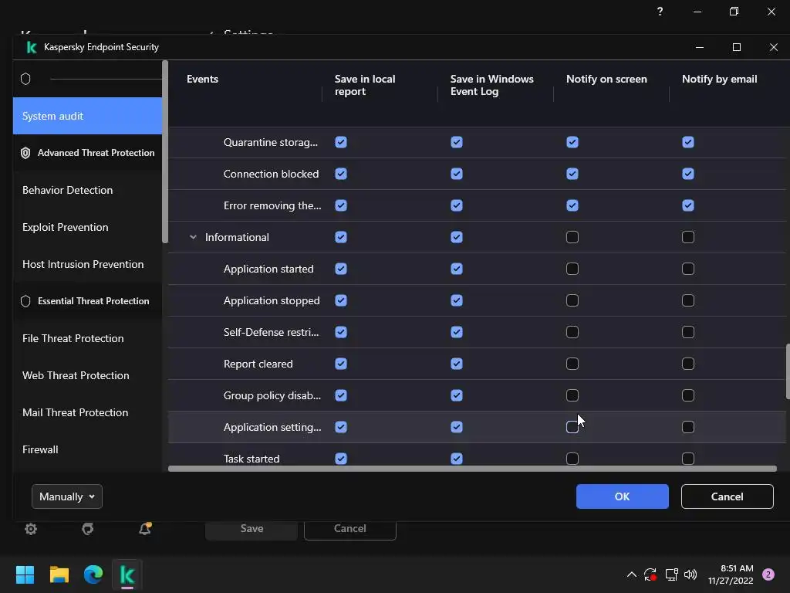Image resolution: width=790 pixels, height=593 pixels.
Task: Launch Microsoft Edge from taskbar
Action: coord(93,574)
